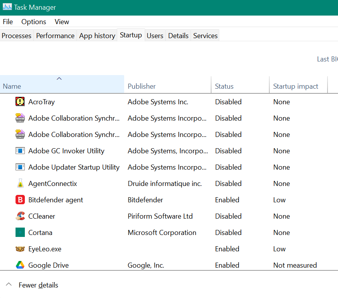This screenshot has height=298, width=338.
Task: Click publisher 'Adobe Systems Inc.'
Action: (158, 102)
